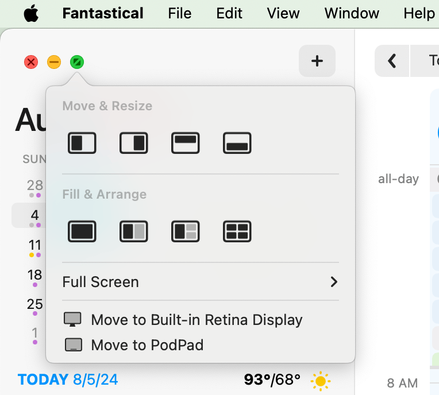Jump to TODAY 8/5/24

68,379
